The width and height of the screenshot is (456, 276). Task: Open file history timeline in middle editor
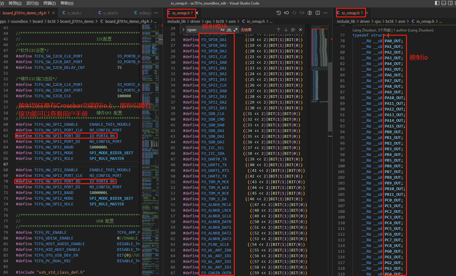click(x=279, y=13)
